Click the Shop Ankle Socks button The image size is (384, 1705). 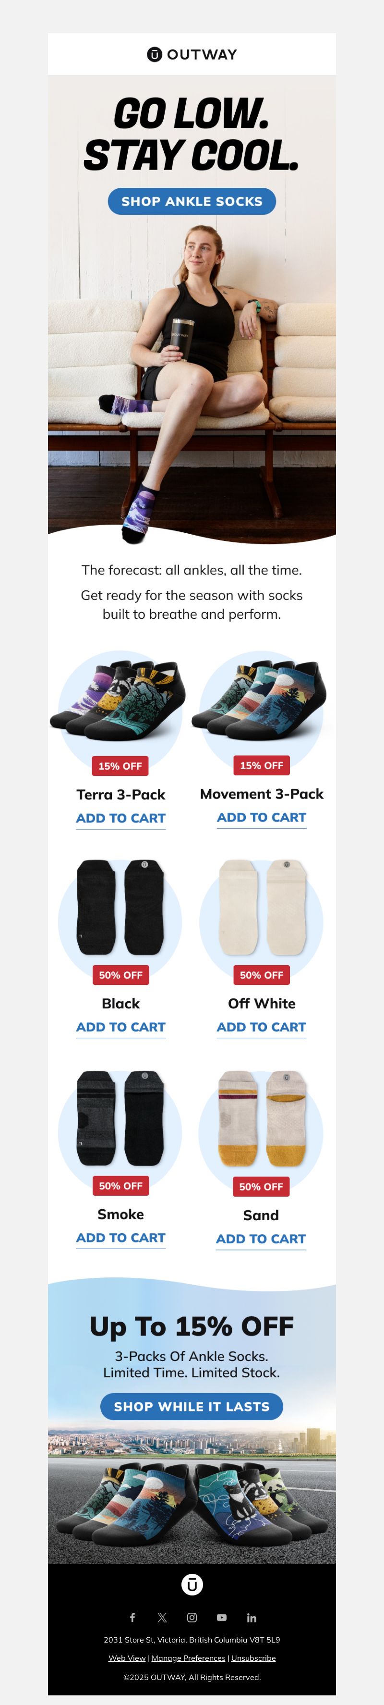pos(192,201)
